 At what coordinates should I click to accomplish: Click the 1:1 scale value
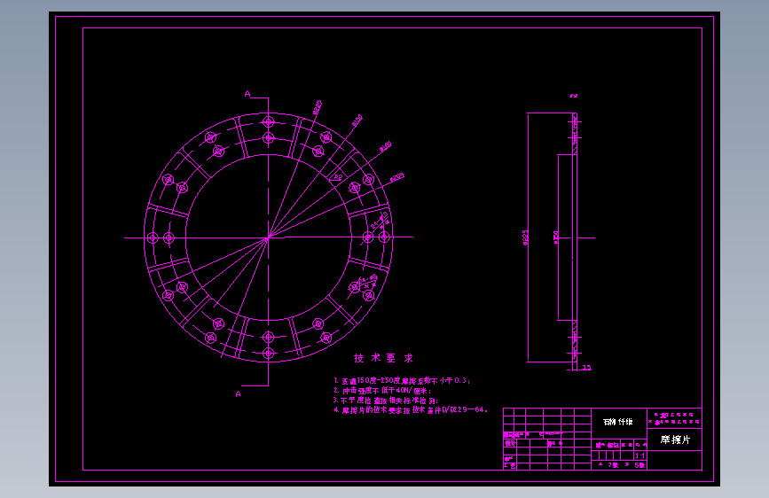click(640, 455)
